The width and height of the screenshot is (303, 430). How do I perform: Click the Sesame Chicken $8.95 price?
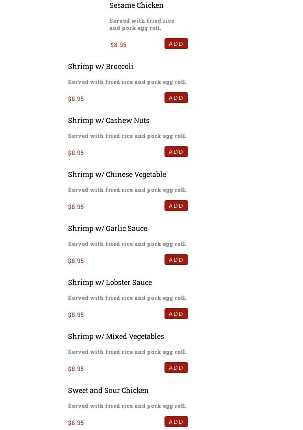[118, 45]
